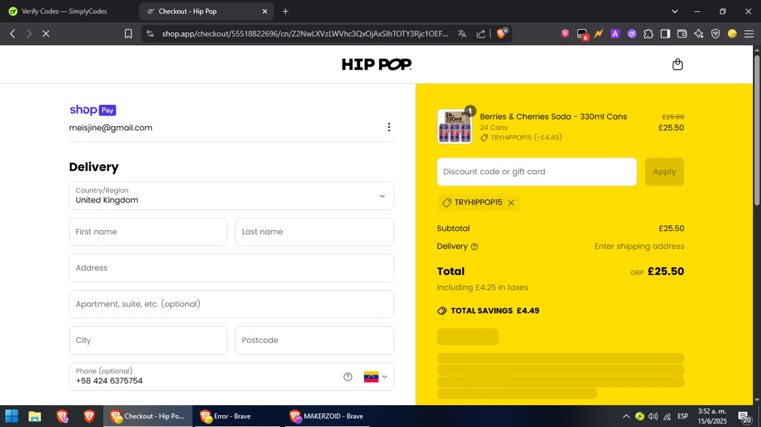Open the Bitwarden shield extension
Image resolution: width=761 pixels, height=427 pixels.
pyautogui.click(x=565, y=33)
